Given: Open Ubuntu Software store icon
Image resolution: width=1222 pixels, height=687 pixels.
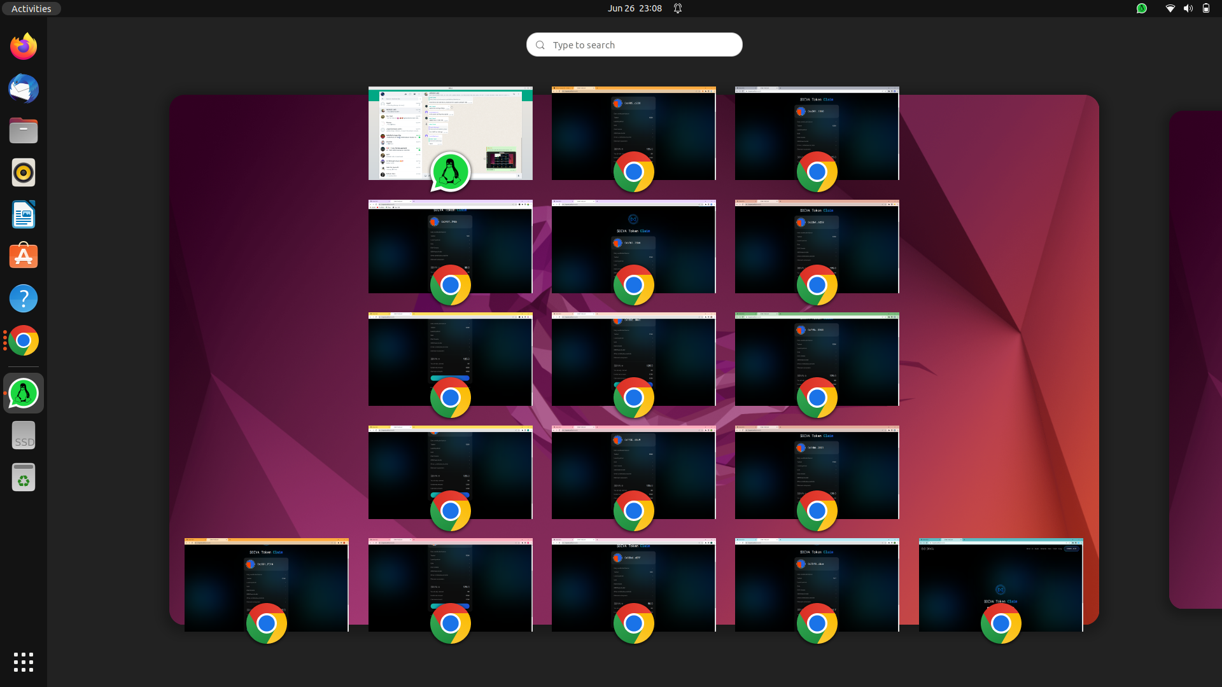Looking at the screenshot, I should 24,256.
